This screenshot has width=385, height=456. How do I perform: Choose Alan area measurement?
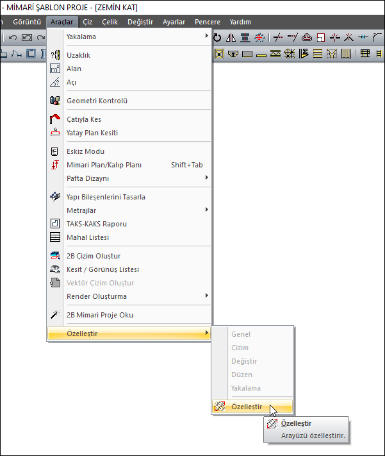point(129,69)
